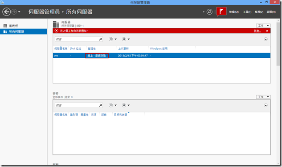Open the small dropdown arrow before refresh
This screenshot has width=282, height=167.
click(204, 12)
